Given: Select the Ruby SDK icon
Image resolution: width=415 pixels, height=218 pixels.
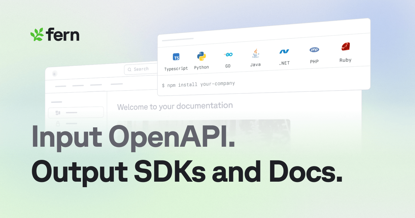Looking at the screenshot, I should click(345, 46).
